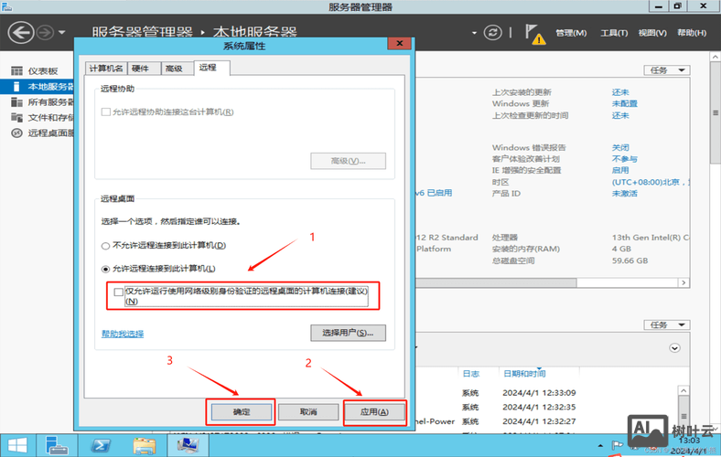Viewport: 721px width, 457px height.
Task: Click IE 增强的安全配置 value 启用
Action: [x=620, y=170]
